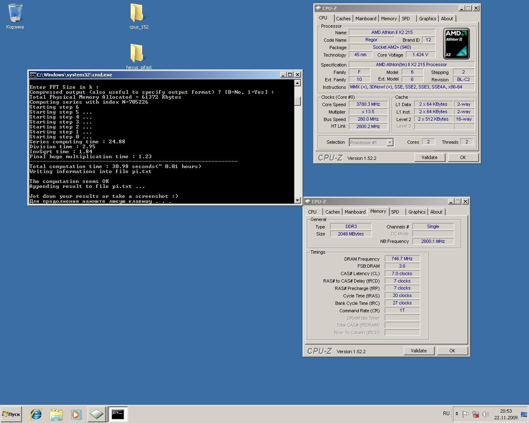The width and height of the screenshot is (529, 423).
Task: Click Validate in top CPU-Z window
Action: [x=429, y=157]
